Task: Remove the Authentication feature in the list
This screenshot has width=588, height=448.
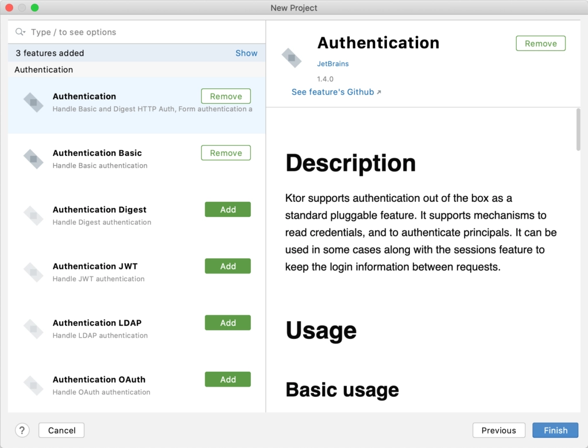Action: click(226, 96)
